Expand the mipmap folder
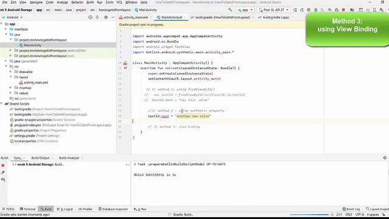 [x=10, y=88]
